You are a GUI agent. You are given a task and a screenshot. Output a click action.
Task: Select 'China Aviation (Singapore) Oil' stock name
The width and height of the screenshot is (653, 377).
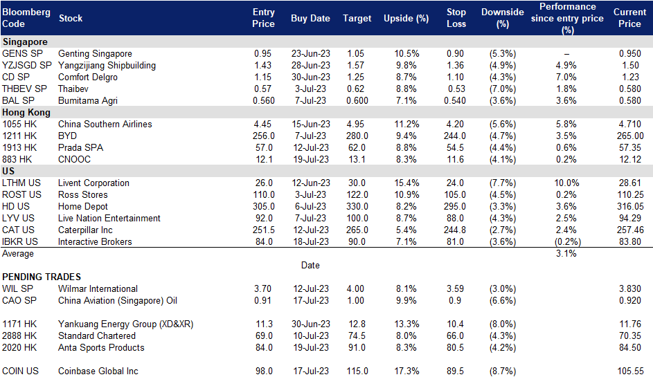coord(118,300)
